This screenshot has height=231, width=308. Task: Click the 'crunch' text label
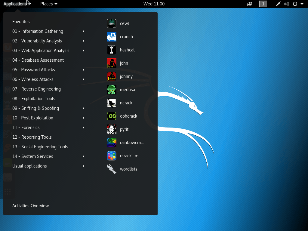(x=126, y=37)
